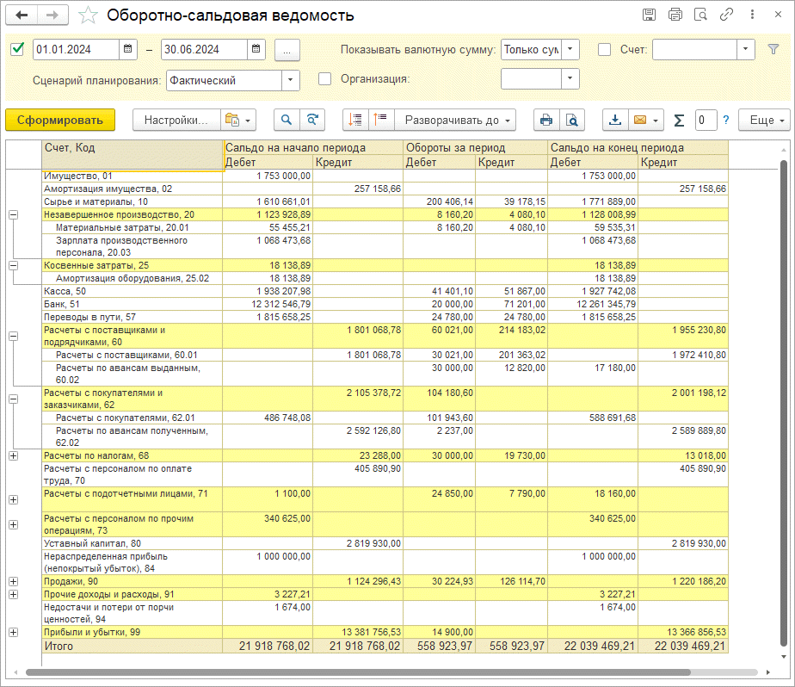Click the save icon in title bar

(x=650, y=15)
